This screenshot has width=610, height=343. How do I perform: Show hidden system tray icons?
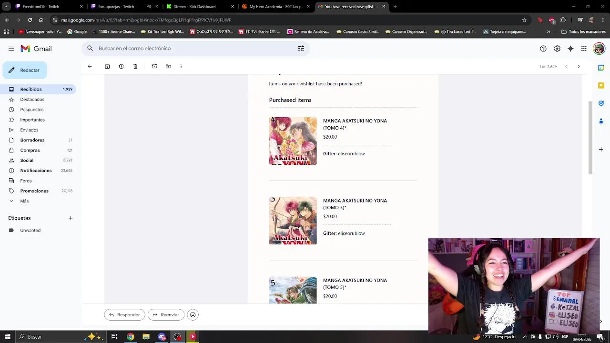pyautogui.click(x=525, y=337)
